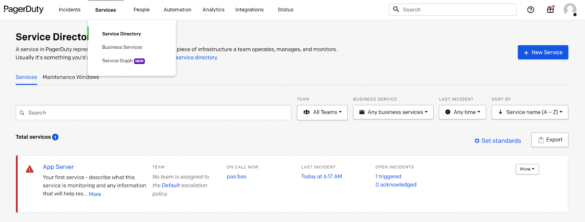Open the Automation menu
This screenshot has width=585, height=222.
pyautogui.click(x=177, y=10)
